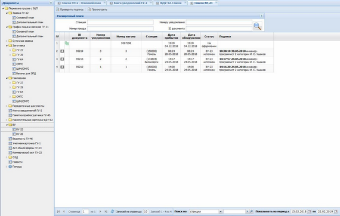
Task: Collapse the Документы side panel
Action: 51,3
